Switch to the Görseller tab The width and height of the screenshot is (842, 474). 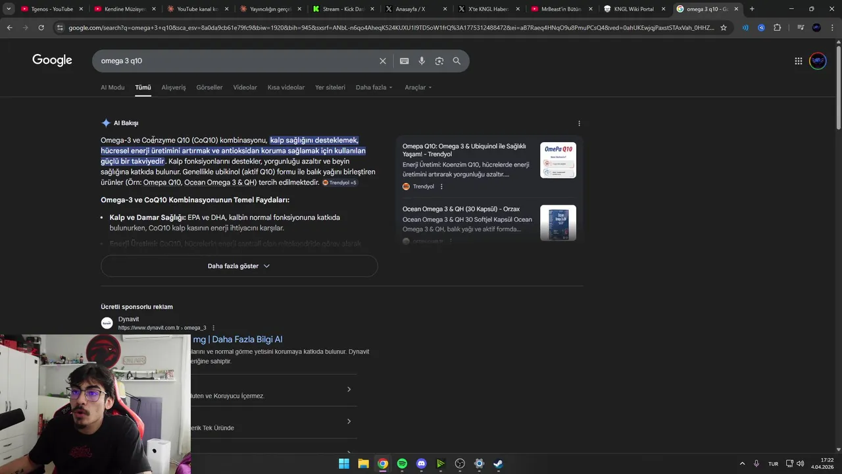209,88
